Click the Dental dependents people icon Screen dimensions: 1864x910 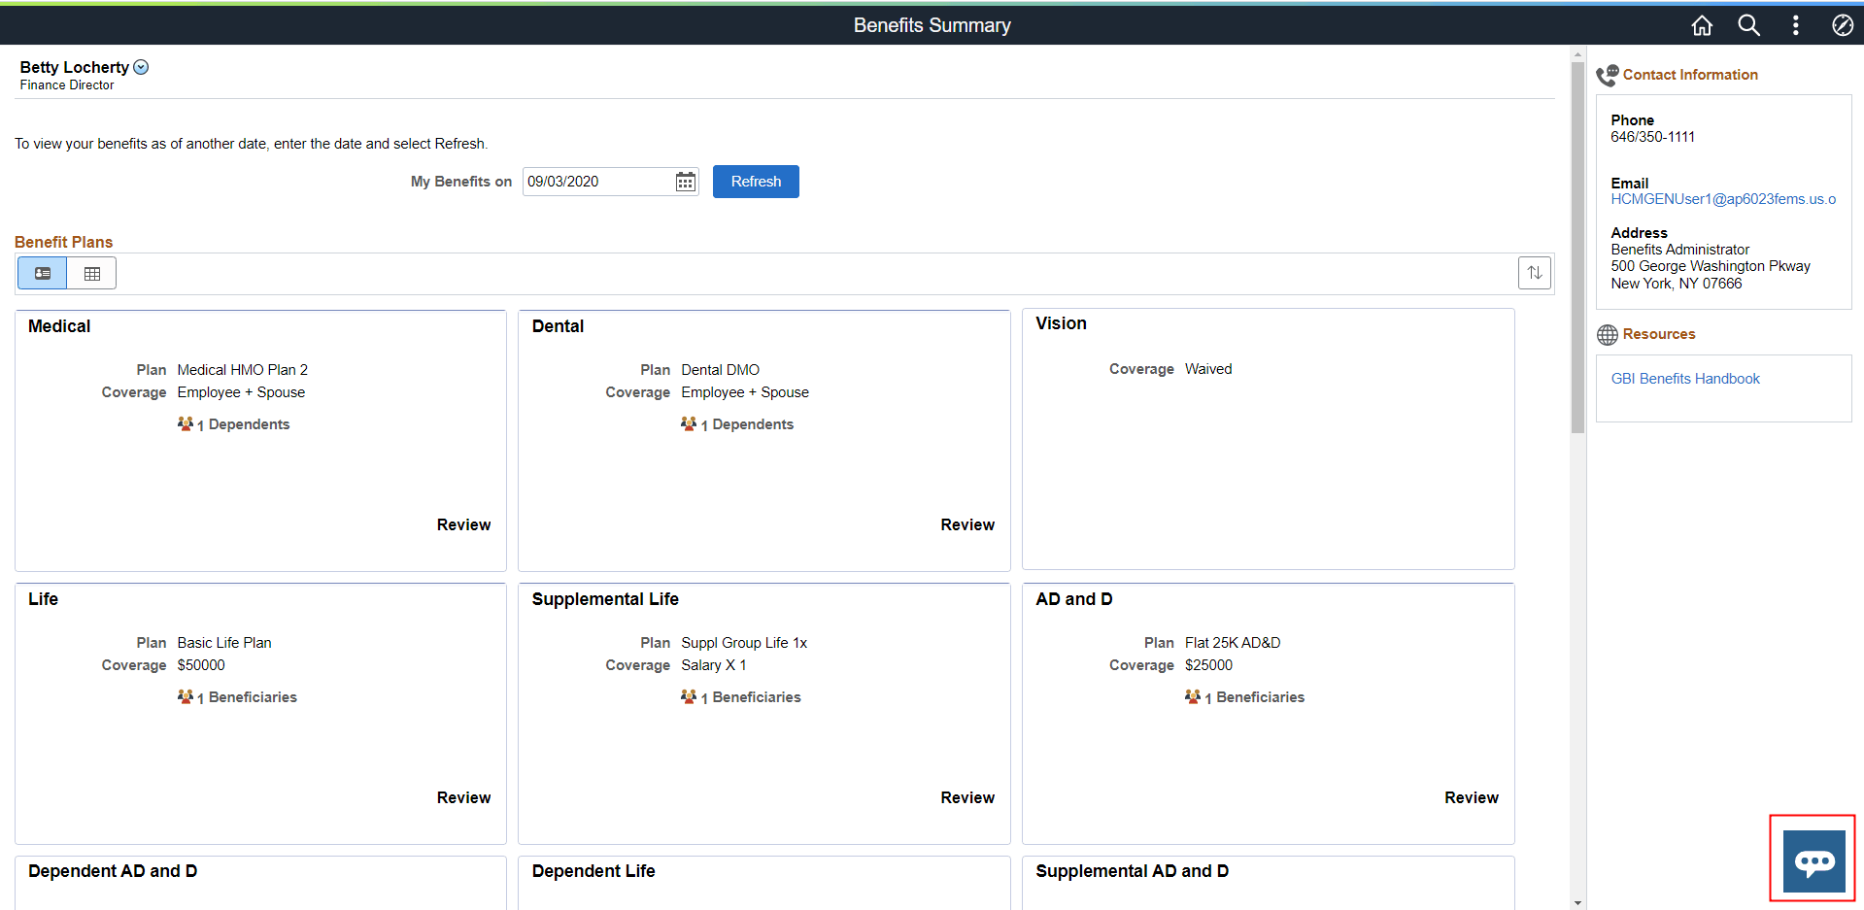(x=689, y=423)
